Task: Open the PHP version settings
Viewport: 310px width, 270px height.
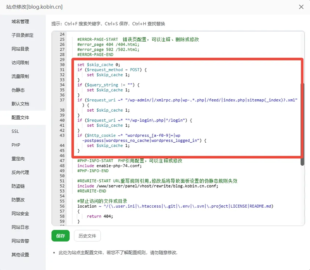Action: 16,145
